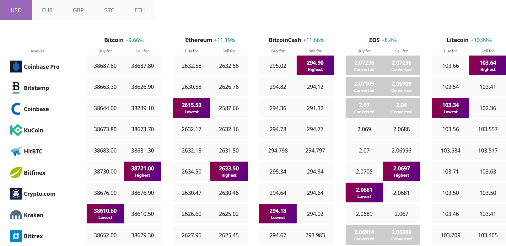The image size is (506, 246).
Task: Open the Bitfinex market name
Action: tap(35, 173)
